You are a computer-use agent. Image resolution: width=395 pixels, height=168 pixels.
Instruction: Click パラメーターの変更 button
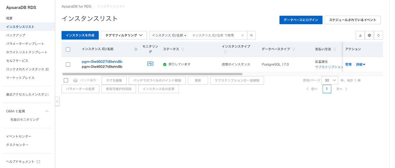coord(80,89)
